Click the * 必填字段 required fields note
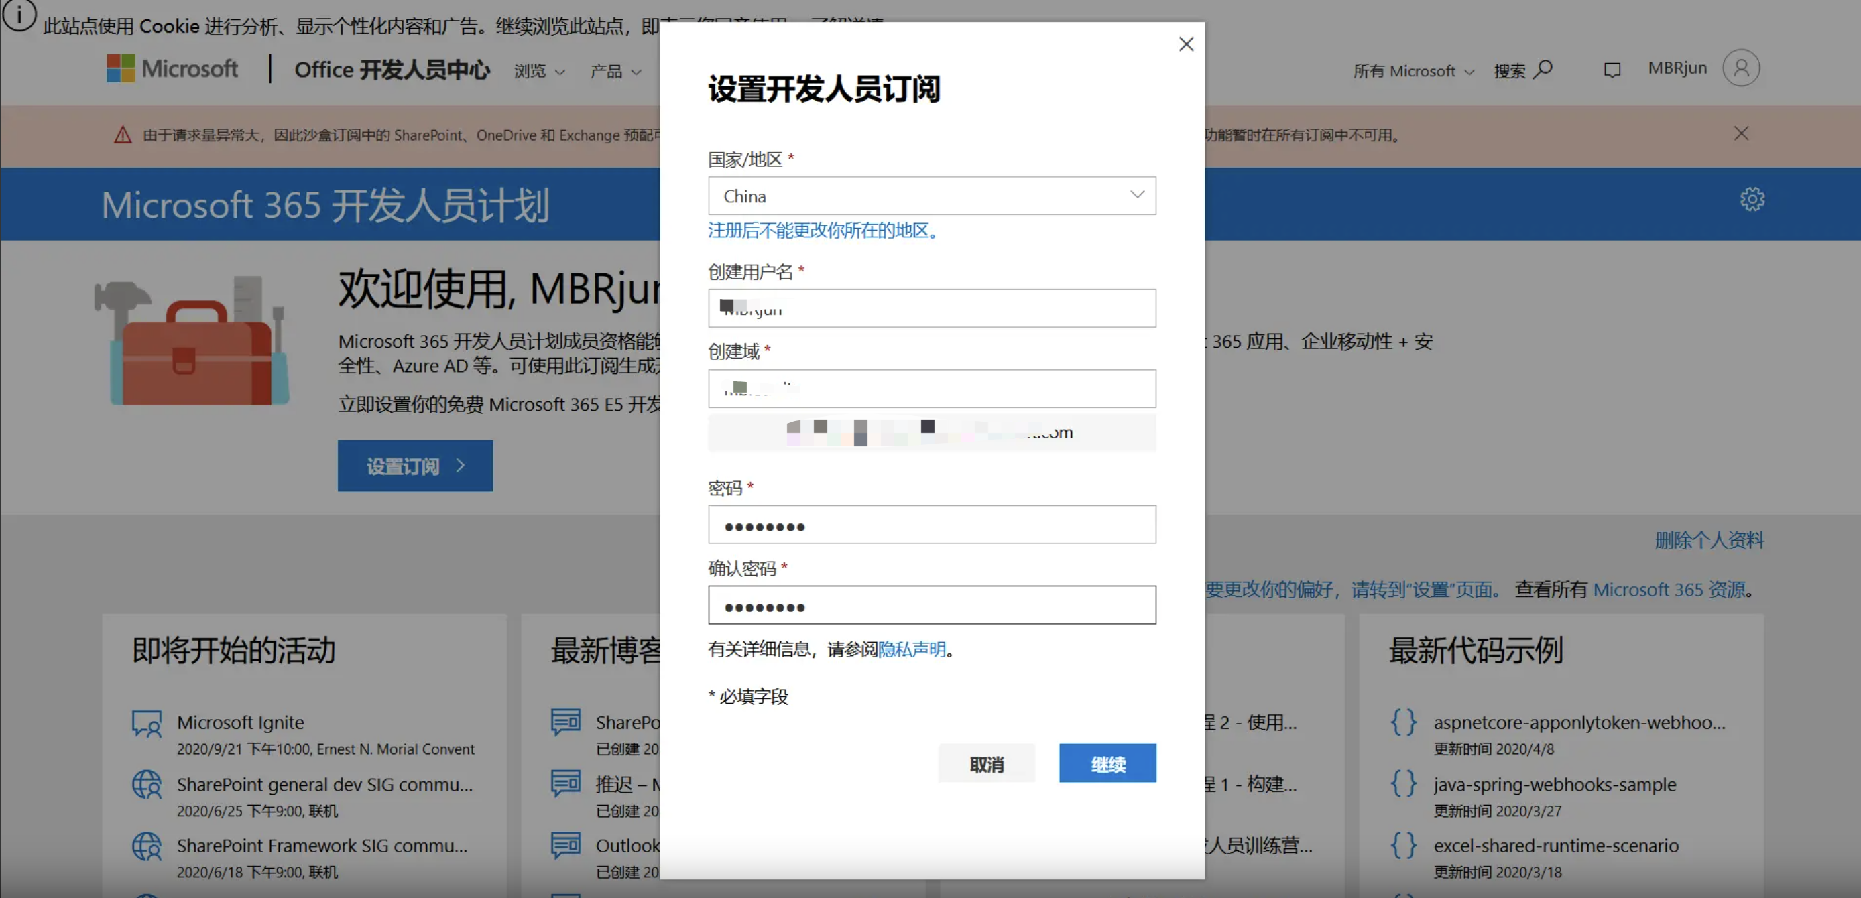This screenshot has width=1861, height=898. [747, 696]
